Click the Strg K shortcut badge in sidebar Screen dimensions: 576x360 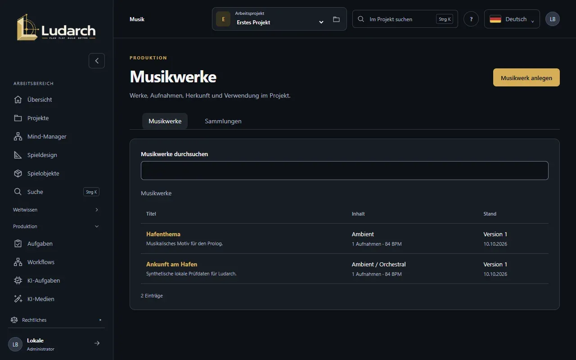pyautogui.click(x=91, y=192)
